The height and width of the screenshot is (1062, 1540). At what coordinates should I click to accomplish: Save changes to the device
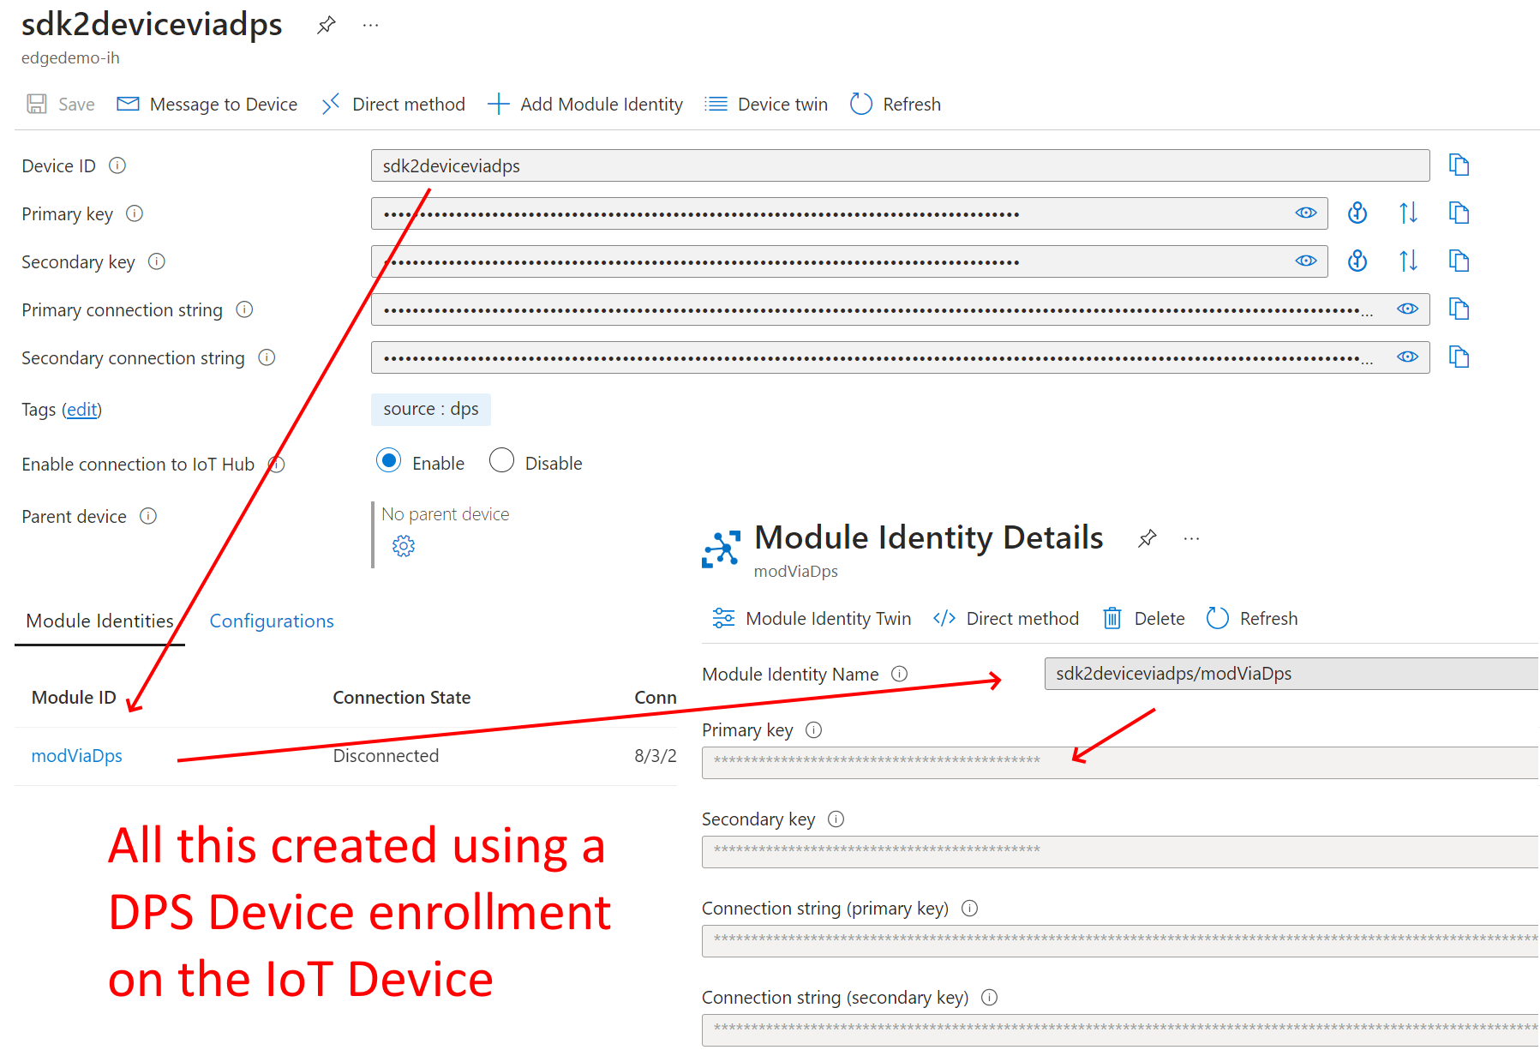coord(60,104)
